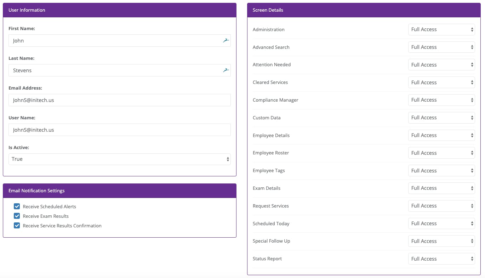Open the Compliance Manager access dropdown
This screenshot has width=485, height=278.
(x=441, y=100)
